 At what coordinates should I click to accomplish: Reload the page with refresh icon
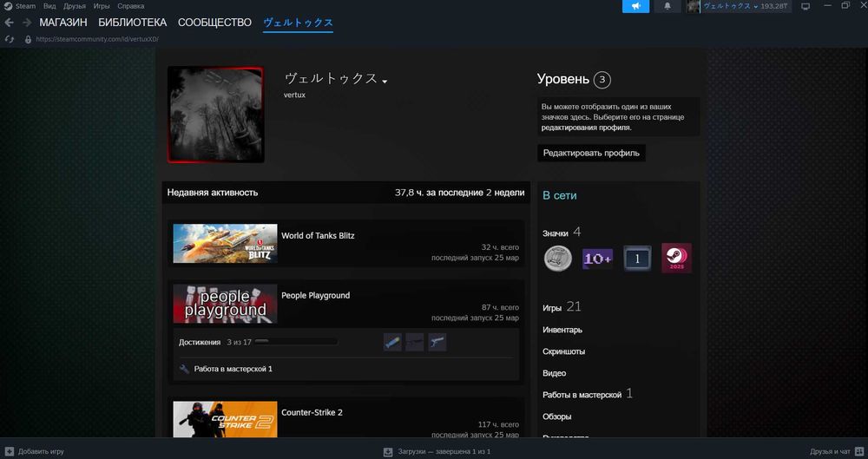pos(10,39)
